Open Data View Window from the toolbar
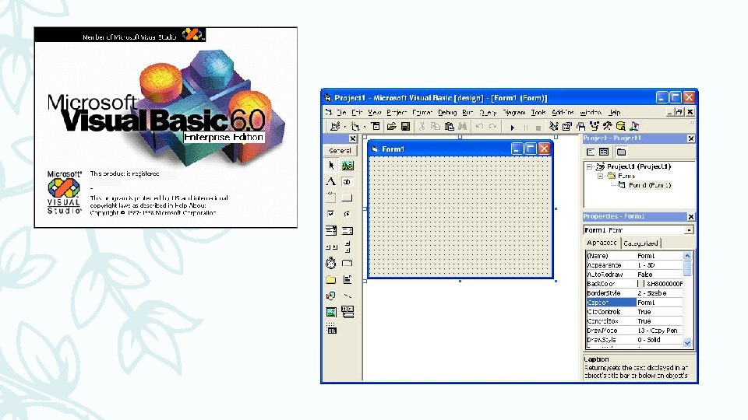The width and height of the screenshot is (748, 420). [x=621, y=126]
